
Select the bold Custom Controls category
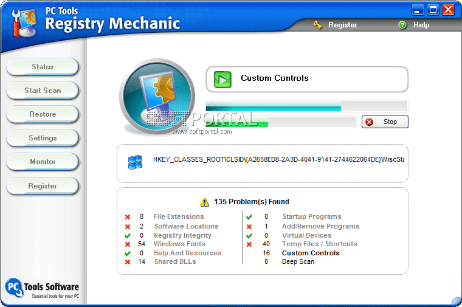tap(311, 253)
